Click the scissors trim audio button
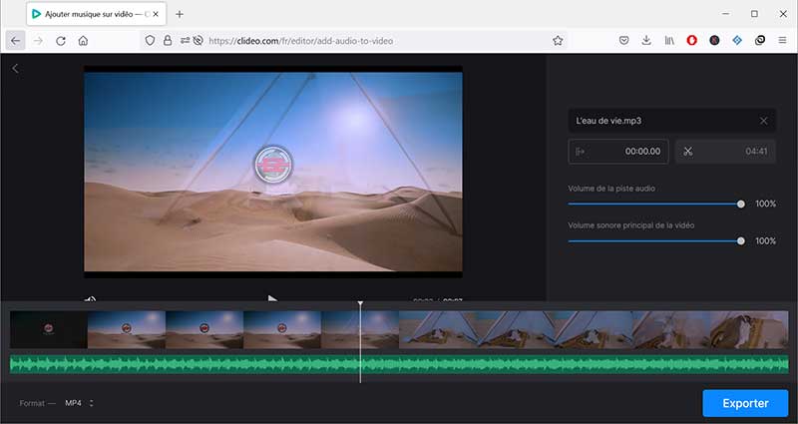The height and width of the screenshot is (424, 798). click(x=688, y=152)
